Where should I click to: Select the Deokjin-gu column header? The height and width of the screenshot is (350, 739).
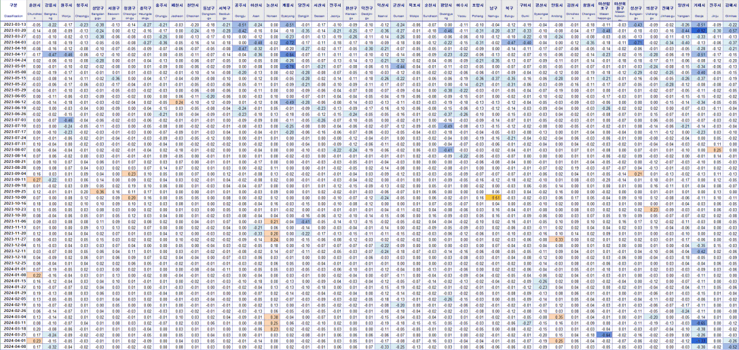(x=367, y=11)
